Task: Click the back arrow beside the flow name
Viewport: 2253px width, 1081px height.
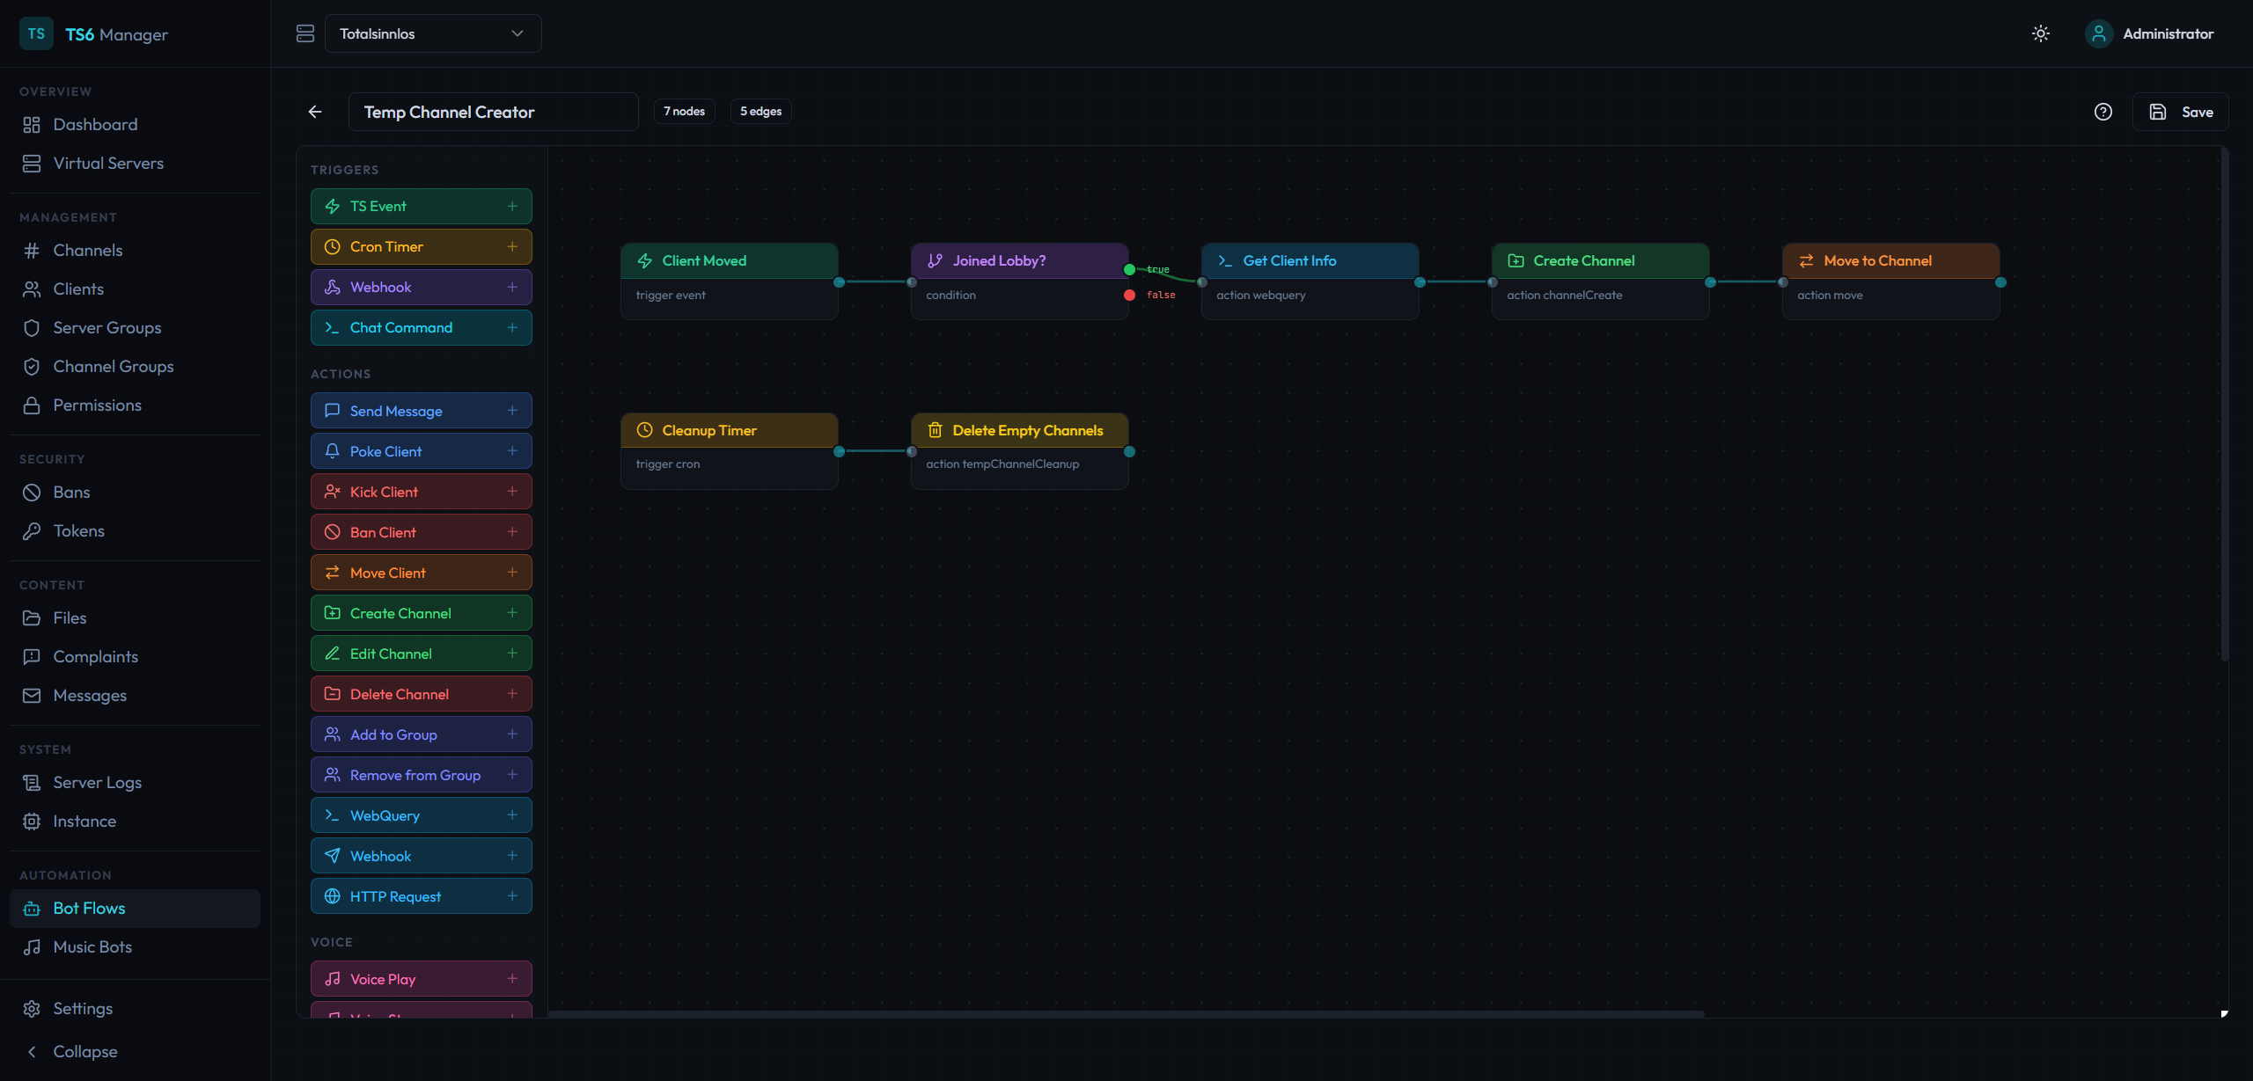Action: (315, 112)
